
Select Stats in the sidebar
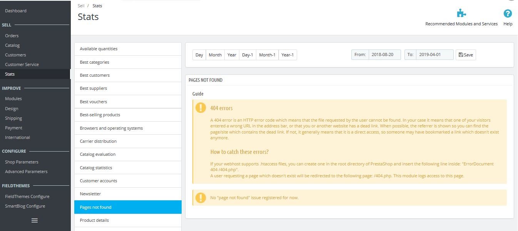pos(35,74)
